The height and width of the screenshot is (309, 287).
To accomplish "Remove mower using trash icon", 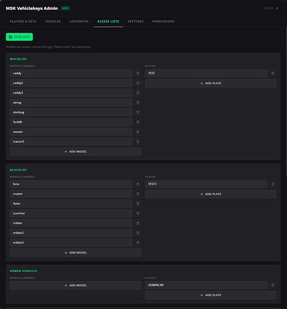I will coord(138,132).
